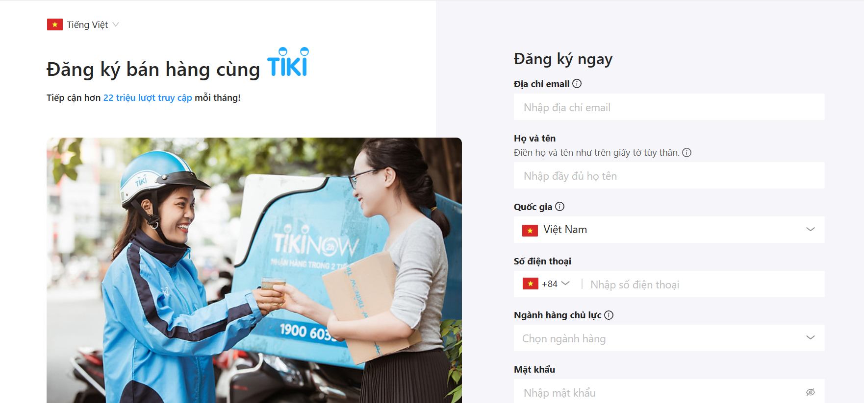Click the Tiki logo in the heading
This screenshot has height=403, width=864.
tap(288, 62)
